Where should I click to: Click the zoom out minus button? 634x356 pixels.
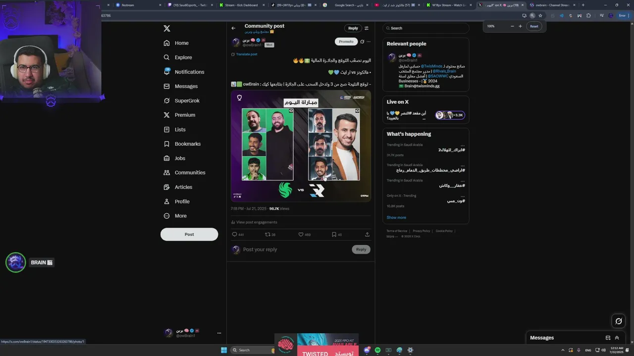(512, 26)
